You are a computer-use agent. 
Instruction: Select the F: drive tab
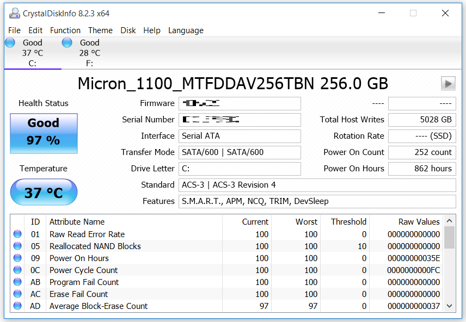tap(90, 53)
